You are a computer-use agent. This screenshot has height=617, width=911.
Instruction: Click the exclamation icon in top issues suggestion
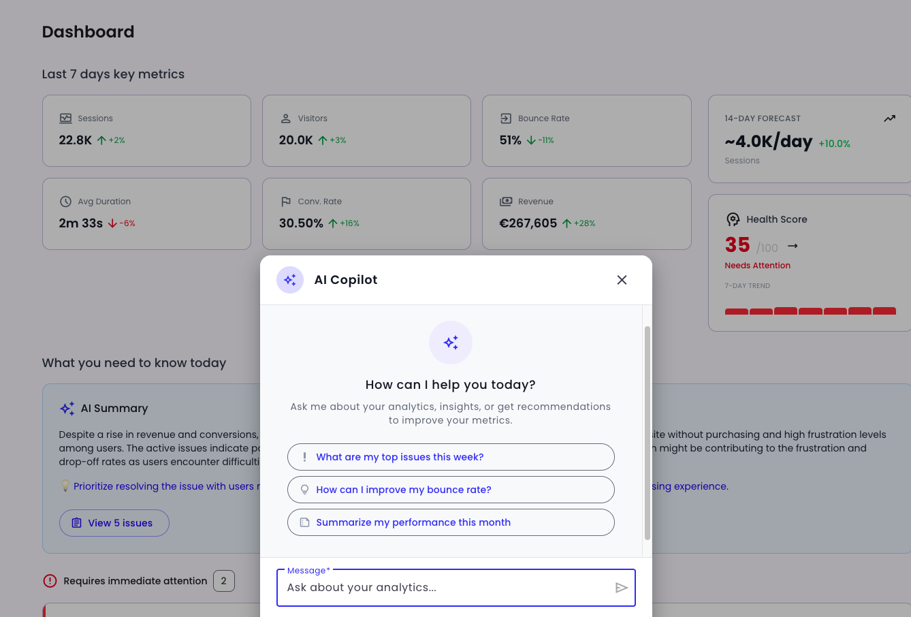click(x=304, y=457)
